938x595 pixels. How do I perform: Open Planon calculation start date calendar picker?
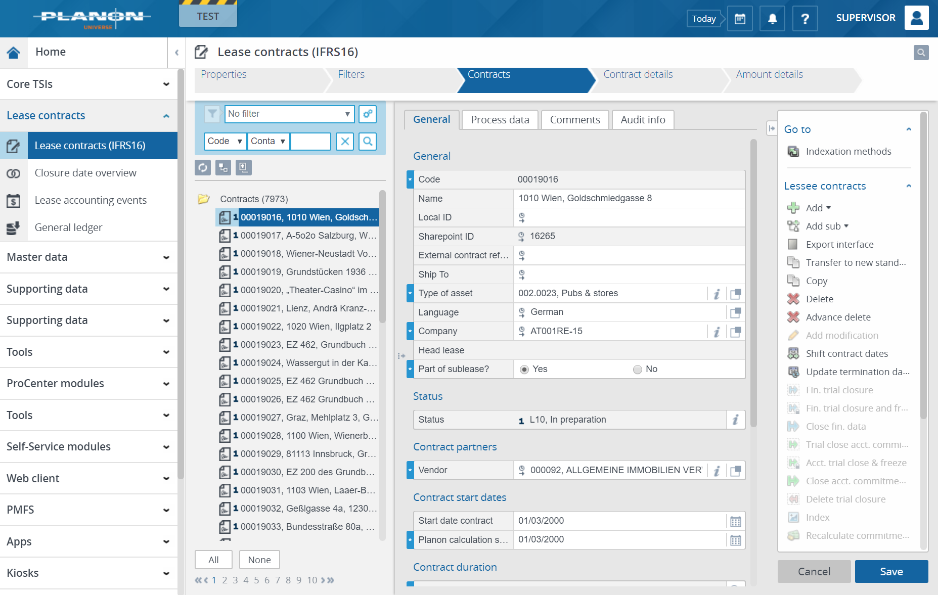tap(736, 540)
